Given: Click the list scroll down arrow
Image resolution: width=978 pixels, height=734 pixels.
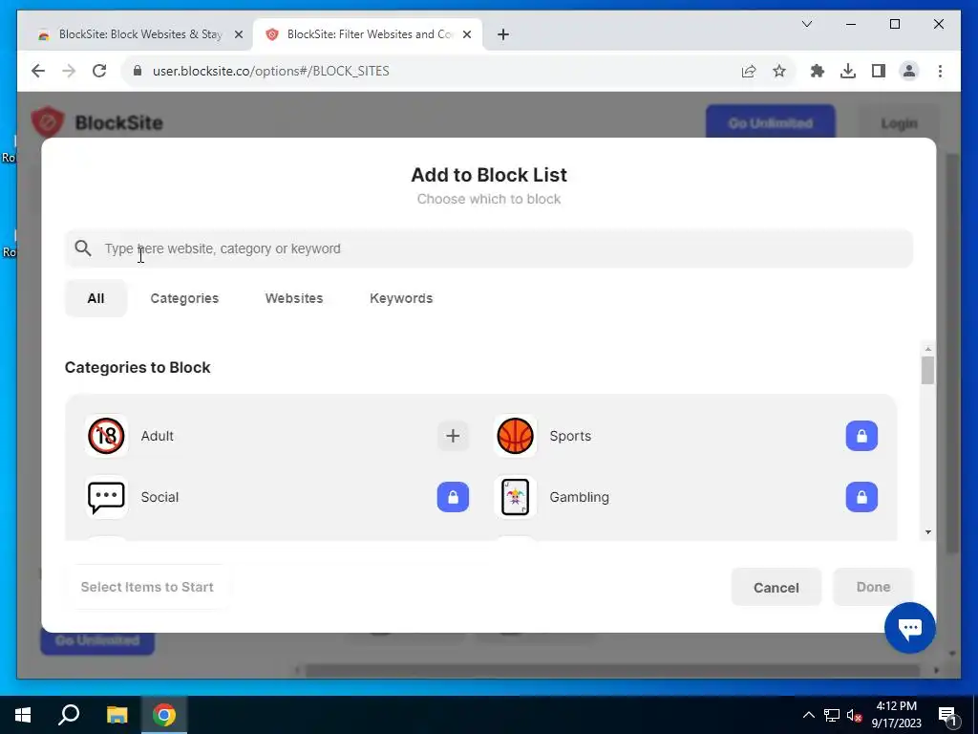Looking at the screenshot, I should 928,531.
